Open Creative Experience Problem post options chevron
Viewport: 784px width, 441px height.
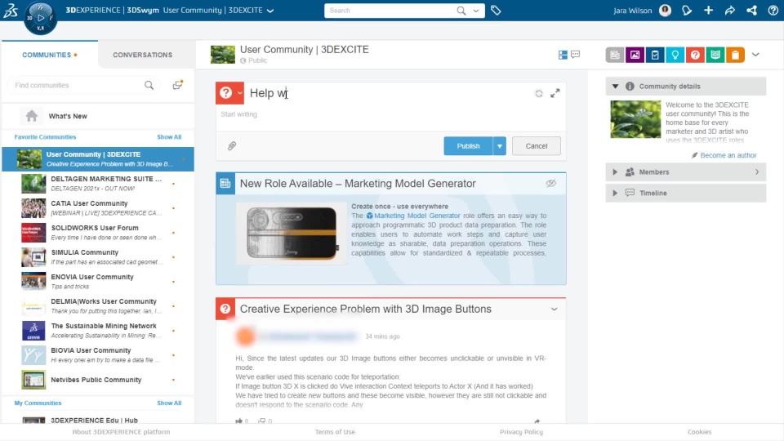pos(554,309)
